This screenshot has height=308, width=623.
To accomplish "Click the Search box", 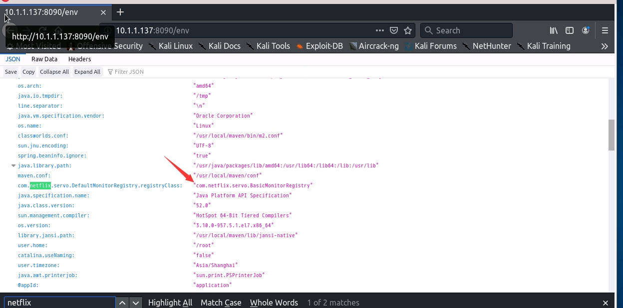I will click(466, 30).
